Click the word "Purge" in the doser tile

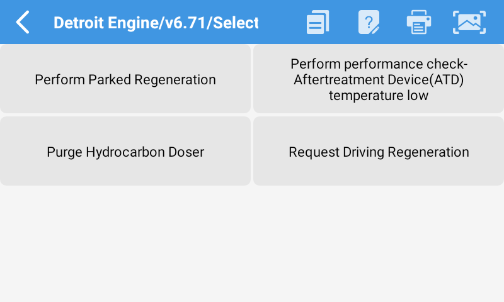tap(64, 152)
